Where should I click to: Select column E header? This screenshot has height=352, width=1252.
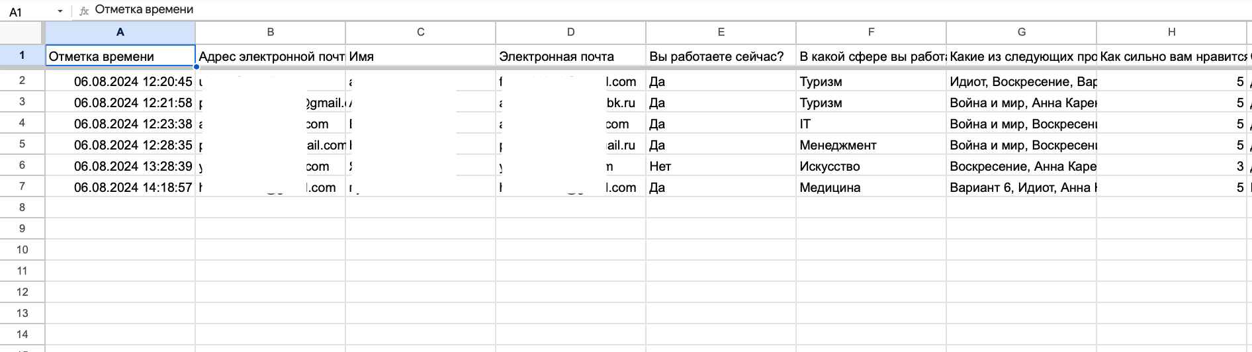click(721, 32)
